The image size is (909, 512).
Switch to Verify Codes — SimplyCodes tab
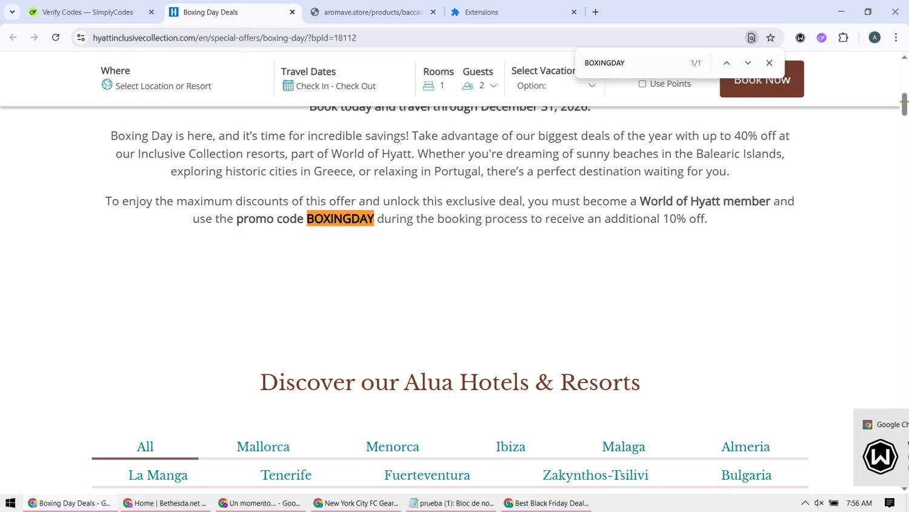point(92,12)
